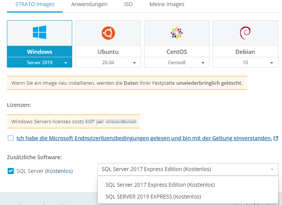Click the Debian tile label
This screenshot has width=282, height=205.
tap(245, 52)
